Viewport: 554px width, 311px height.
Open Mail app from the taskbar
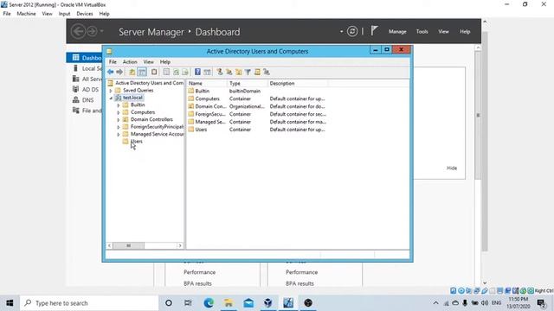[248, 303]
